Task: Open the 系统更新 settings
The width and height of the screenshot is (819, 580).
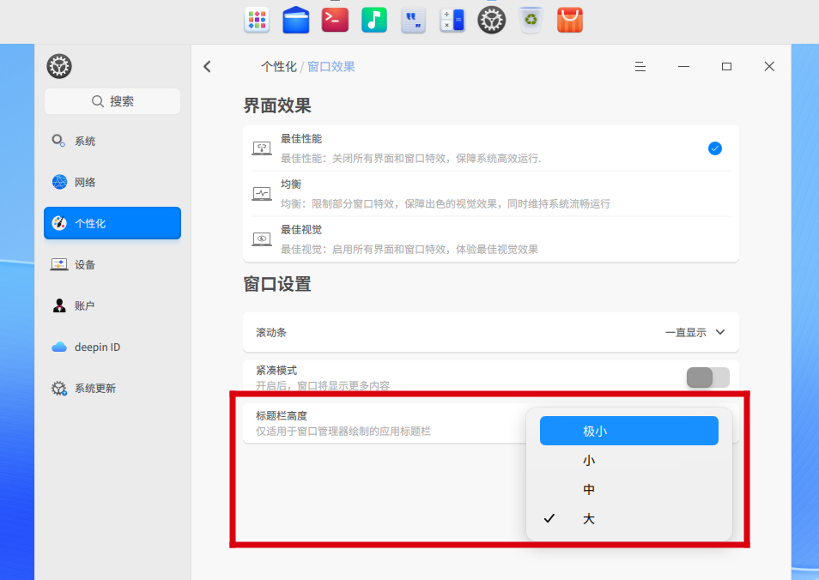Action: click(x=112, y=389)
